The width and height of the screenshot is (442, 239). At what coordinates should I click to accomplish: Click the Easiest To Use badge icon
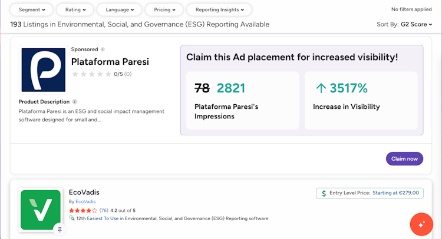click(72, 218)
